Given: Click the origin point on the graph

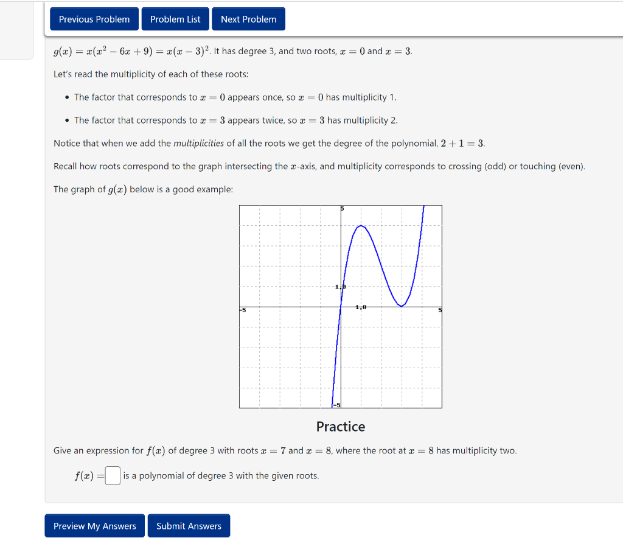Looking at the screenshot, I should click(x=341, y=306).
